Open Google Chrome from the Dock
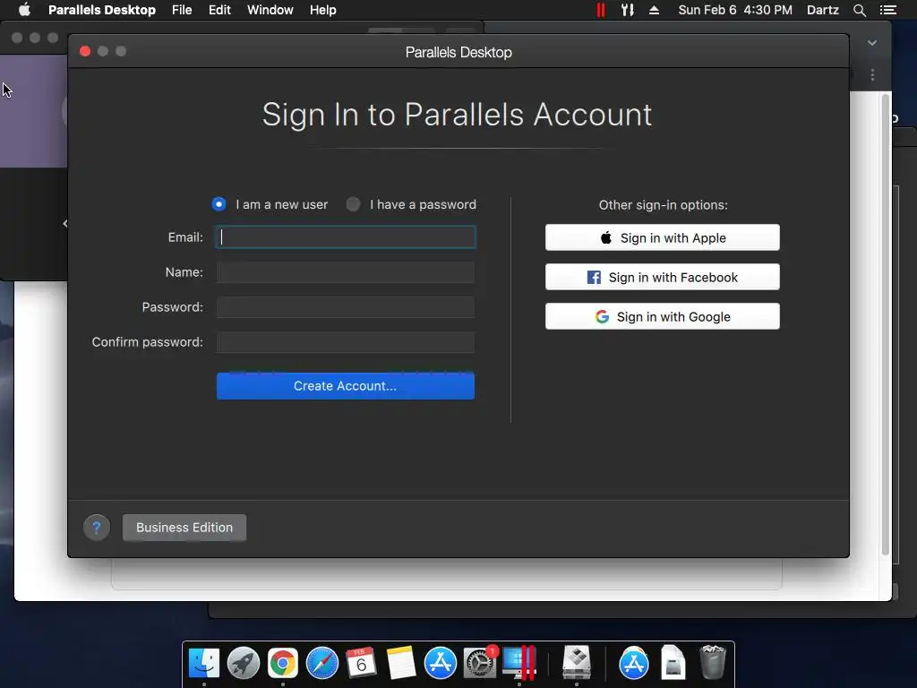The image size is (917, 688). (282, 664)
